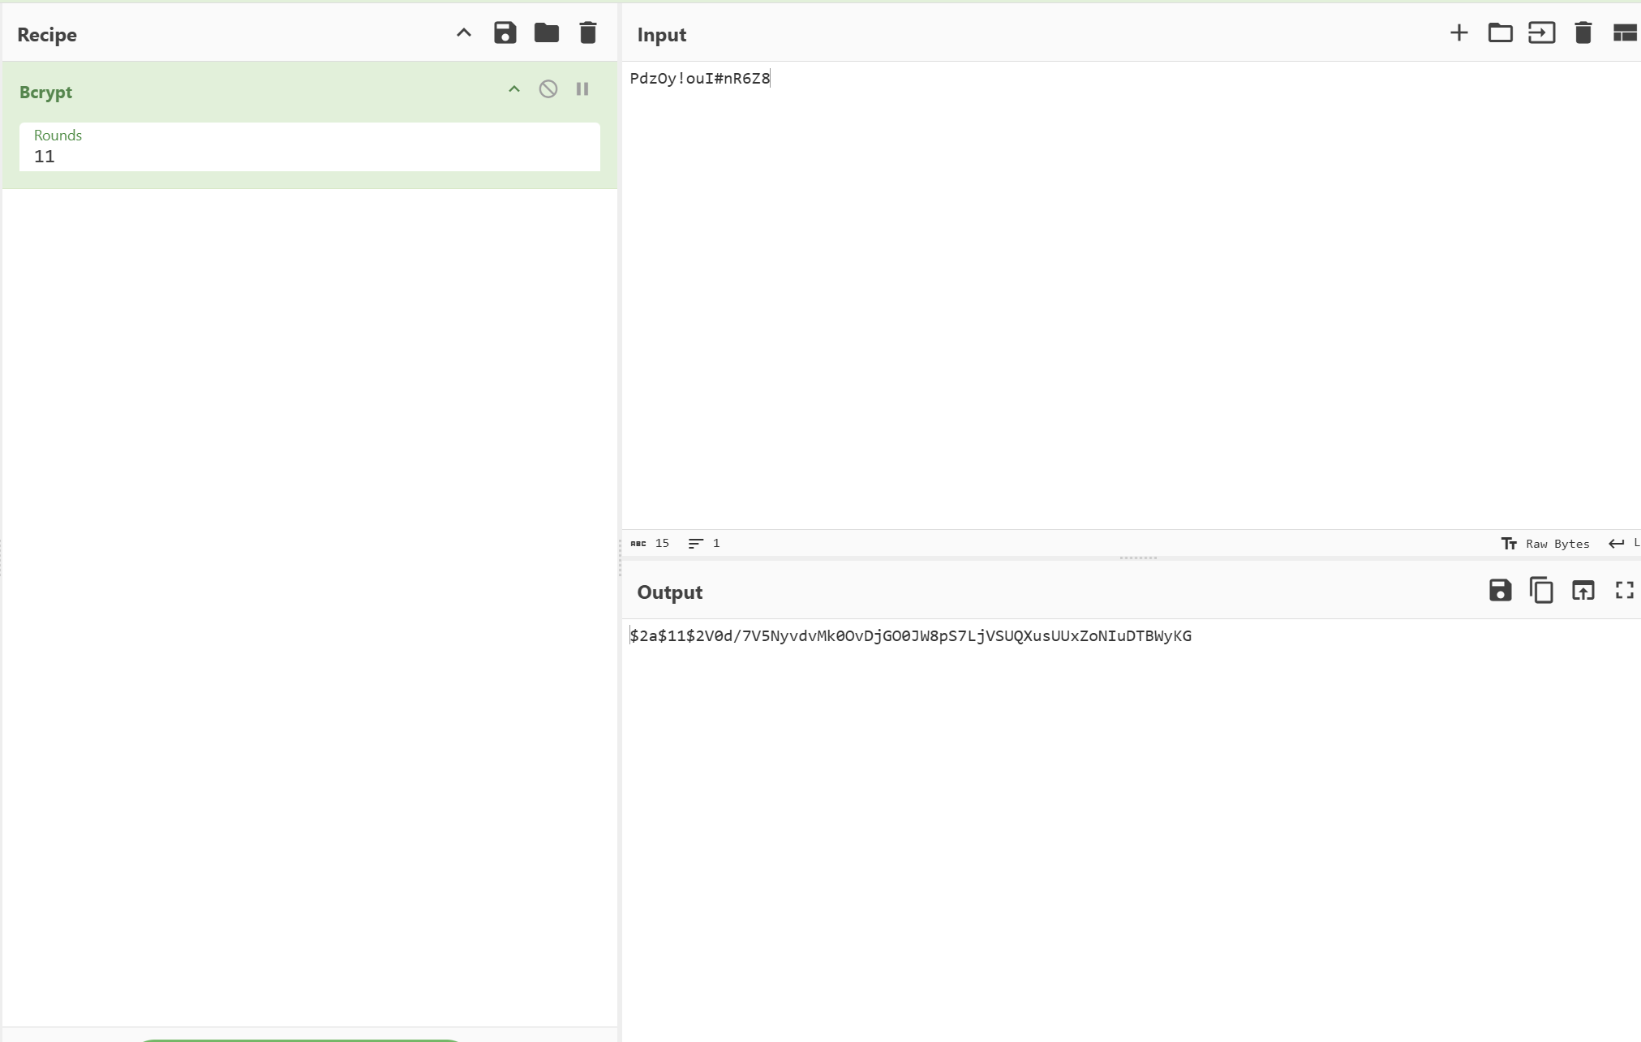Reset pane layout icon
Screen dimensions: 1641x1042
click(1624, 33)
